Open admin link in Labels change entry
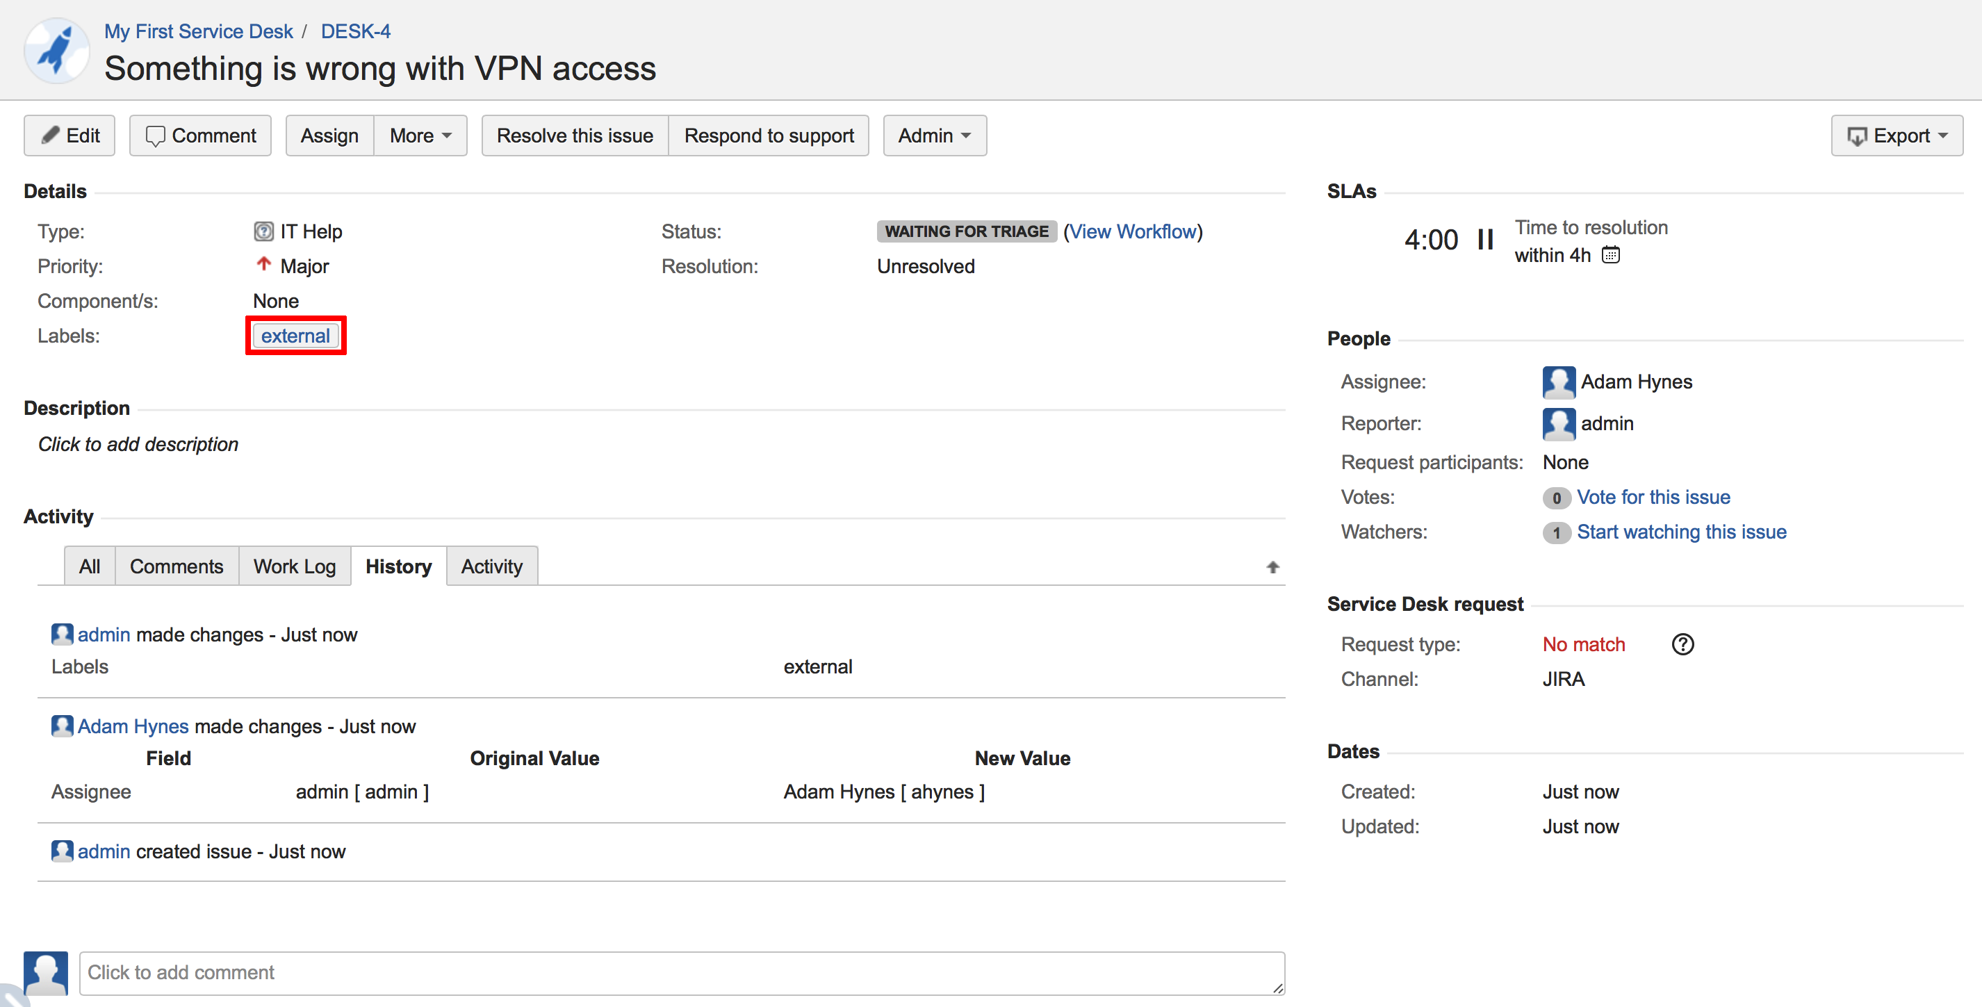The height and width of the screenshot is (1007, 1982). tap(104, 635)
